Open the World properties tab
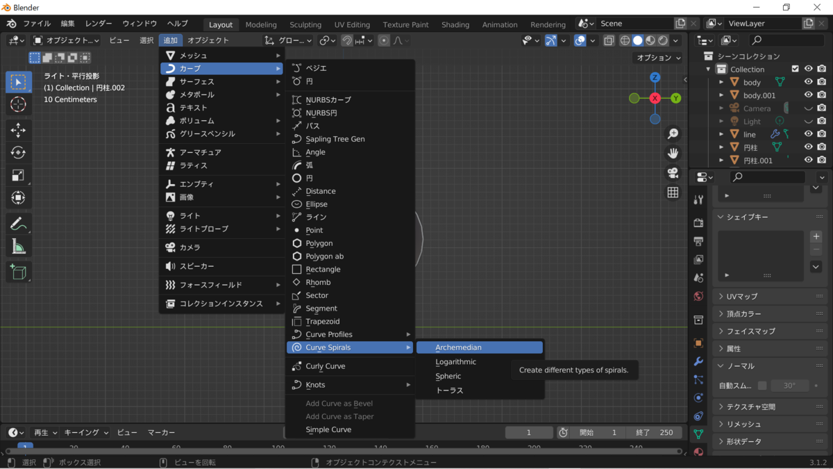This screenshot has height=469, width=833. pyautogui.click(x=699, y=296)
